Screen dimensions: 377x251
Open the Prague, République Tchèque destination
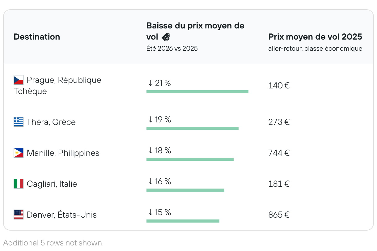[64, 80]
